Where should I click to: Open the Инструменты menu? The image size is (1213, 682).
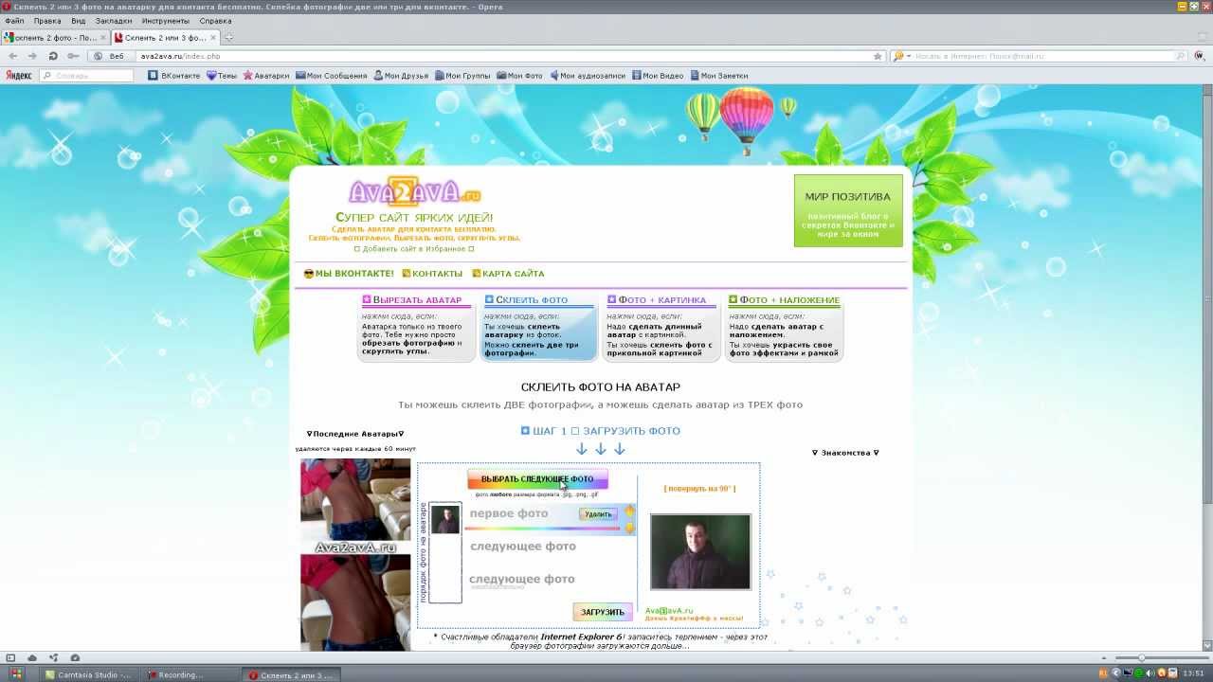coord(166,20)
